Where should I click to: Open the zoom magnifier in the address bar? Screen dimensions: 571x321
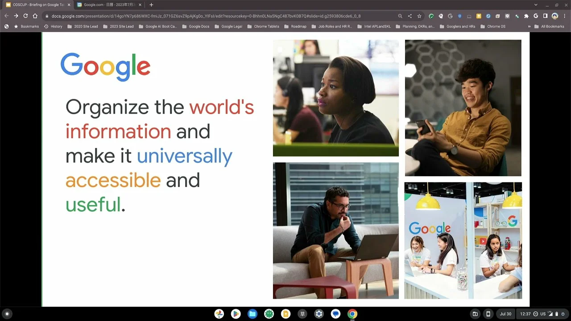coord(400,16)
